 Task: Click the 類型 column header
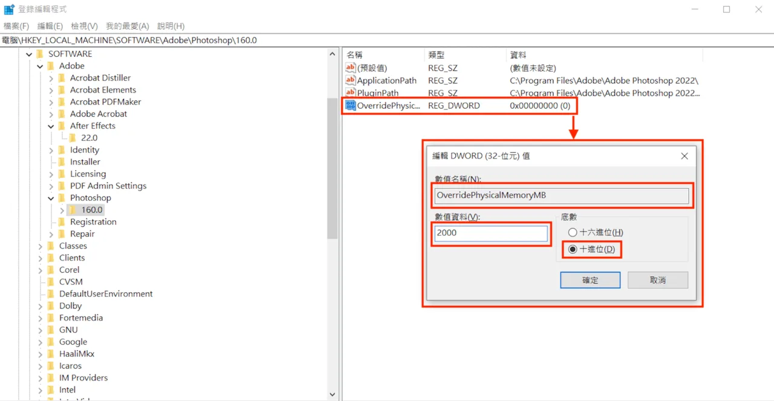tap(464, 54)
